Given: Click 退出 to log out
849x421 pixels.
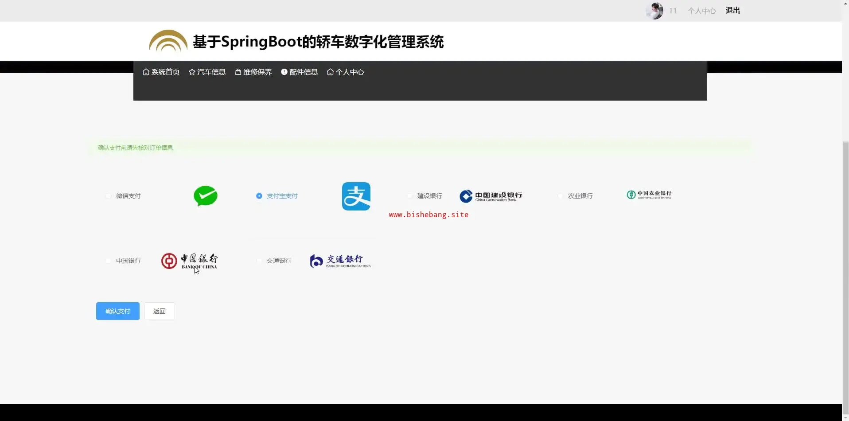Looking at the screenshot, I should 733,11.
